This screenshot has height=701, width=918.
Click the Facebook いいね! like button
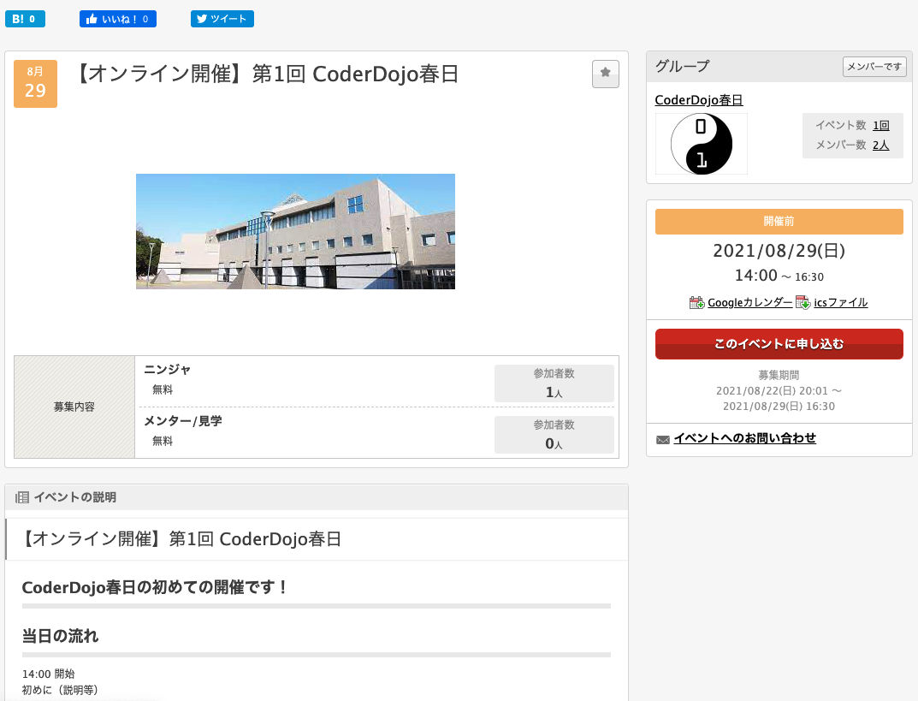(118, 19)
